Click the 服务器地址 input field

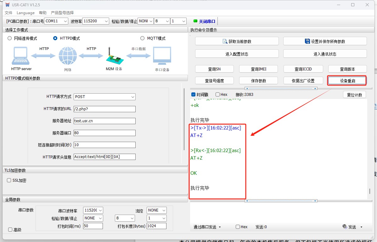coord(104,121)
